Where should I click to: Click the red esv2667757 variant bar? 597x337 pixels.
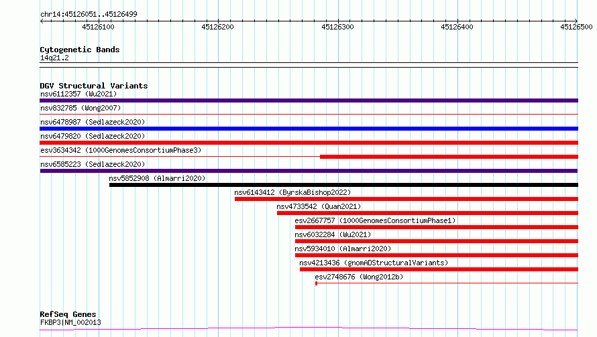click(437, 227)
